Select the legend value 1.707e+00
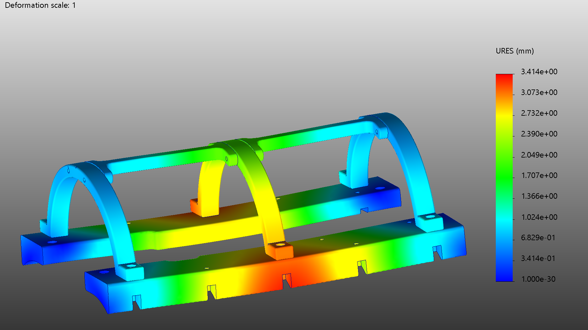This screenshot has height=330, width=588. click(539, 175)
